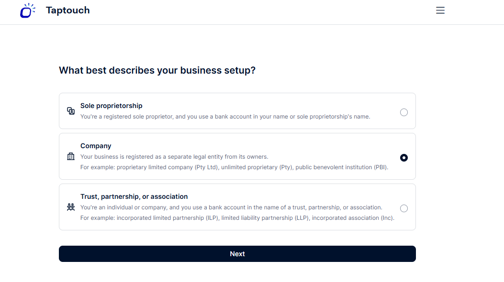
Task: Click the Taptouch logo icon
Action: coord(27,11)
